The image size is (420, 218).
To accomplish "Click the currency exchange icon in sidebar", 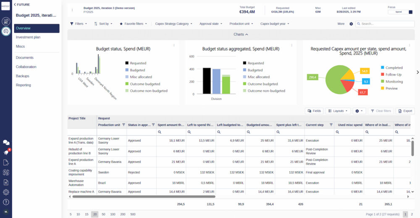I will [6, 172].
